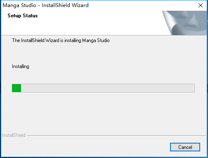Click blank area left of the Cancel button
The image size is (208, 158).
(x=85, y=147)
